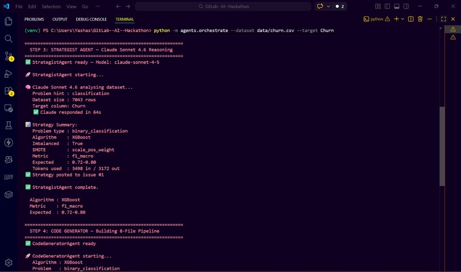Open the Extensions view with badge 2
This screenshot has width=461, height=272.
click(x=9, y=91)
